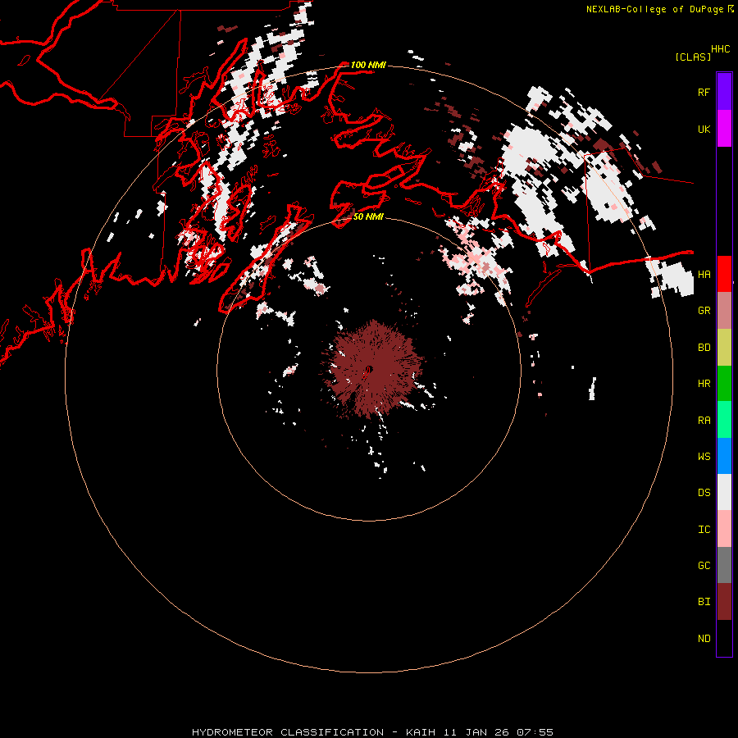Click the DS legend label
The image size is (738, 738).
(x=704, y=493)
